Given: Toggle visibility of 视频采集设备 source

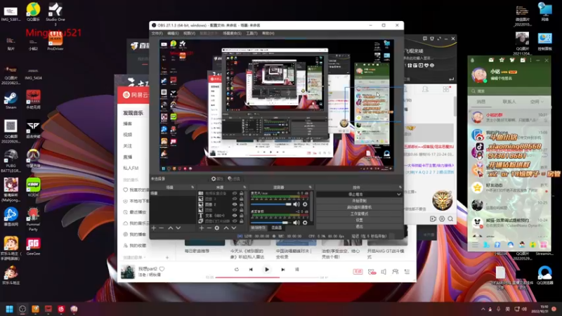Looking at the screenshot, I should coord(235,193).
